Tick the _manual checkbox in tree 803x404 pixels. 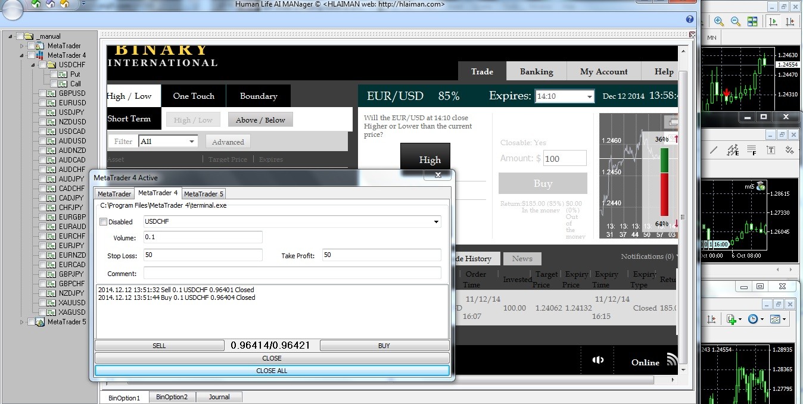click(x=20, y=36)
